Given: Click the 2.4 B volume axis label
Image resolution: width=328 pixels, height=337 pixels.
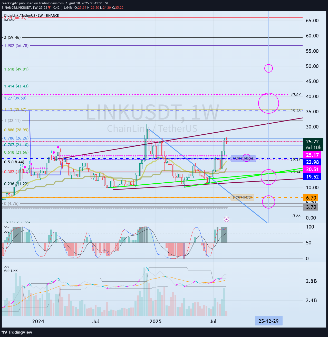Looking at the screenshot, I should tap(311, 301).
